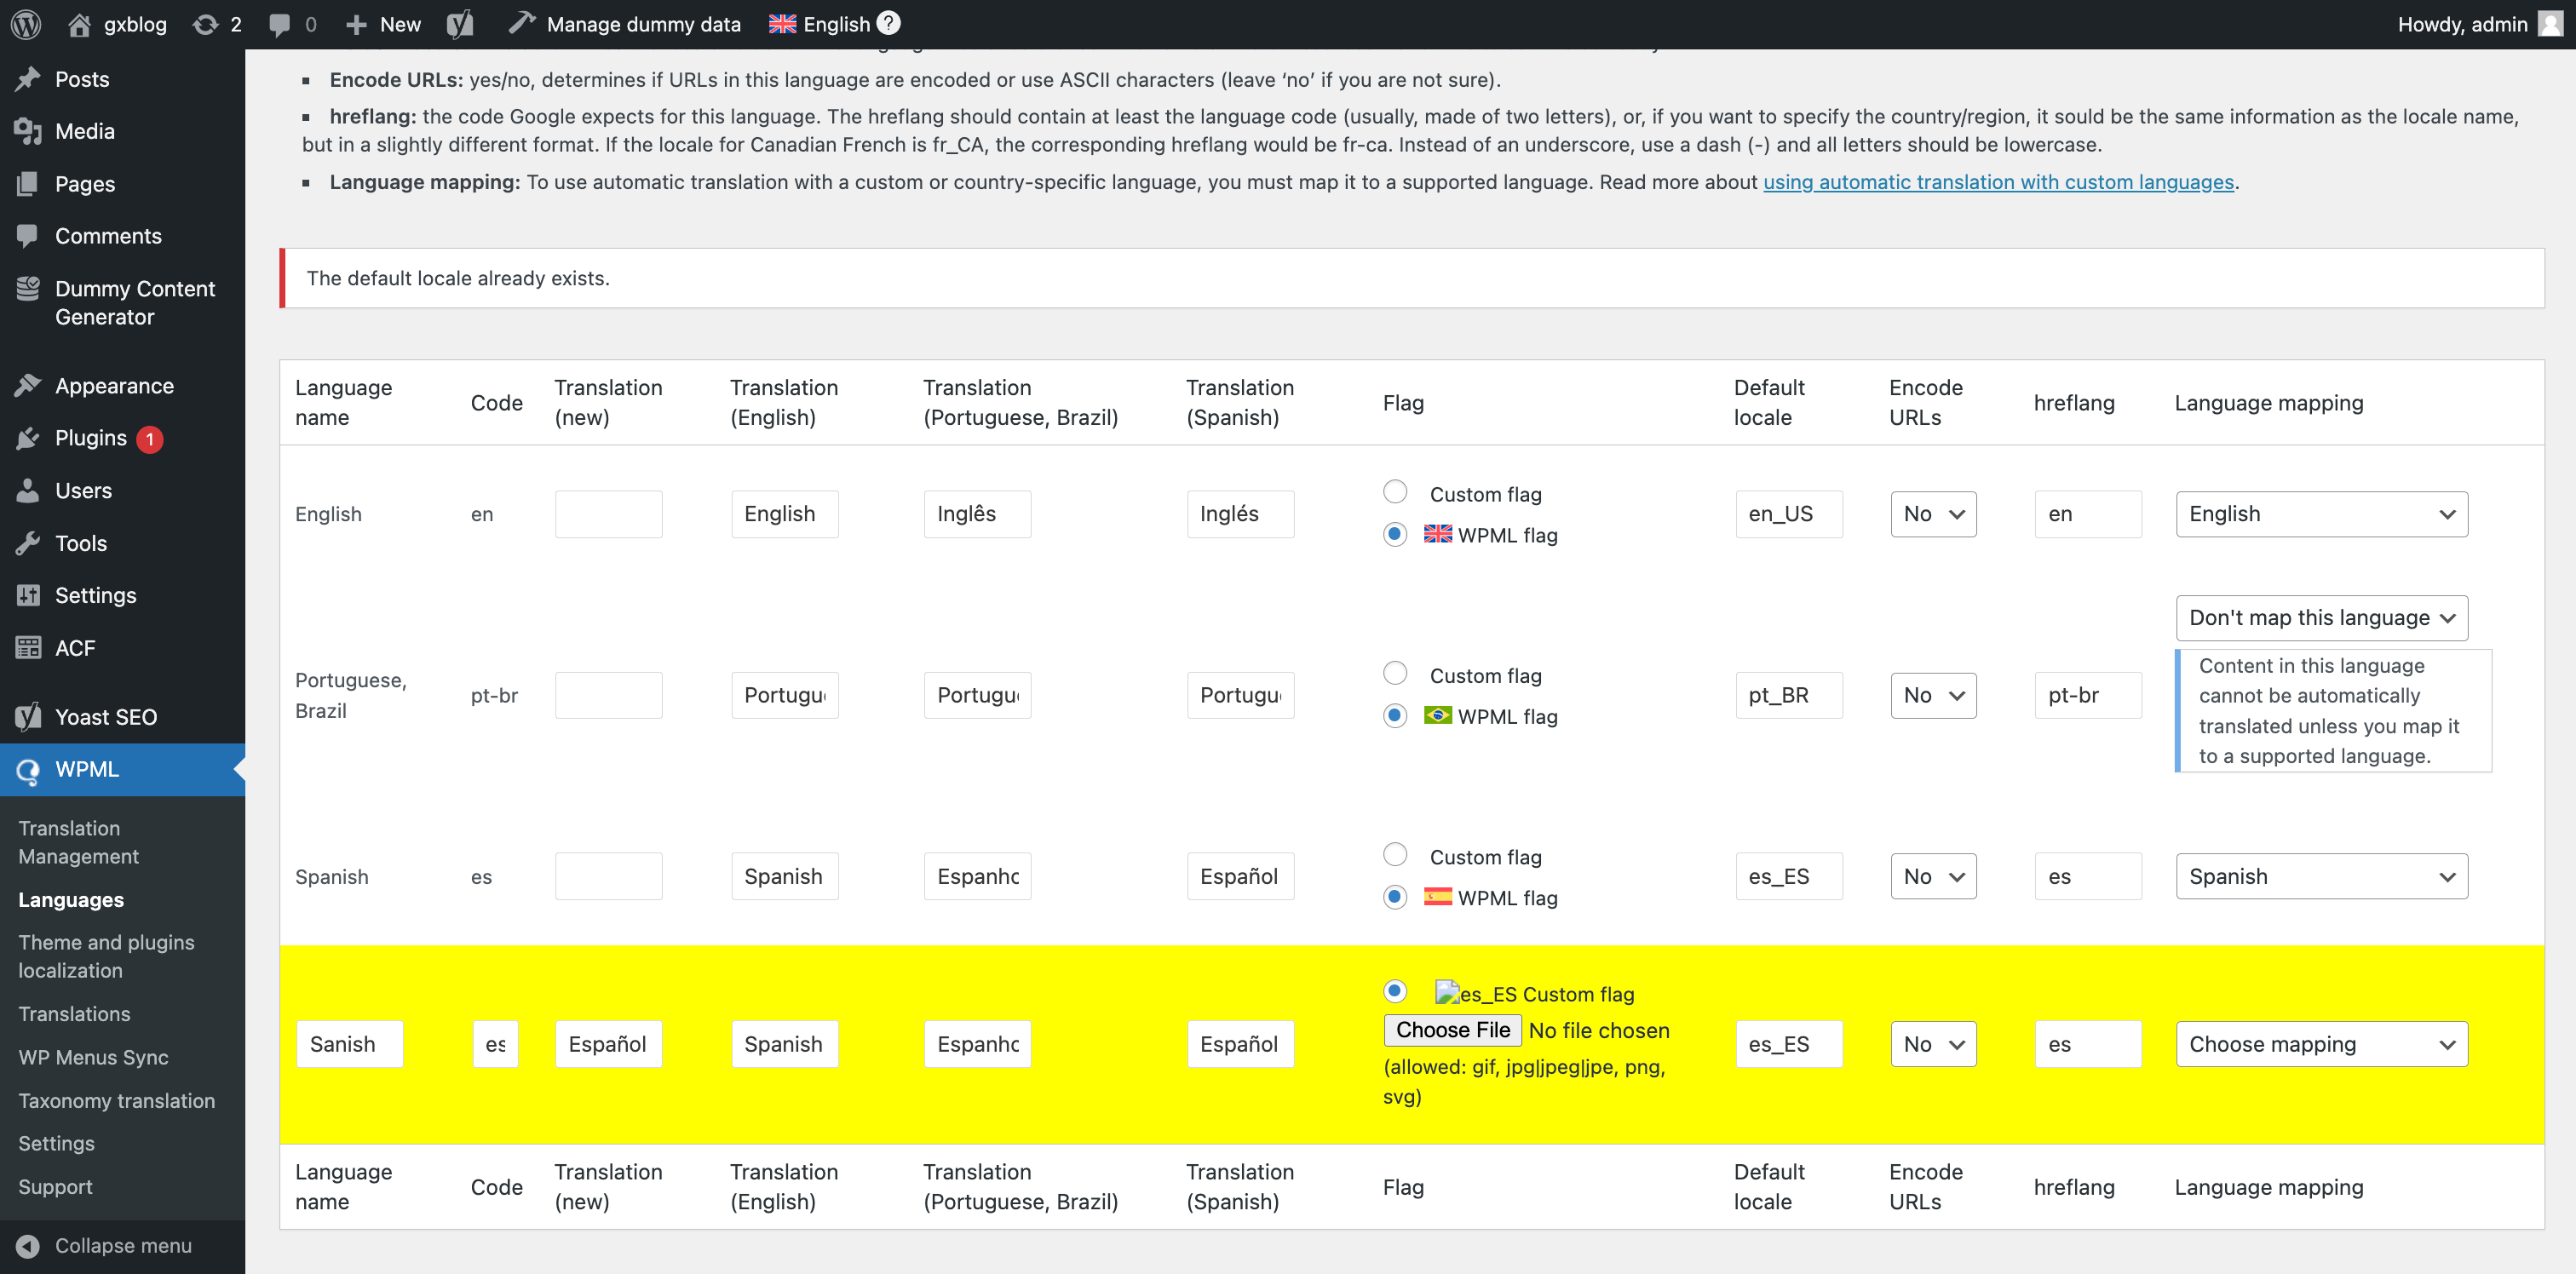Click new row default locale es_ES field

[x=1788, y=1044]
